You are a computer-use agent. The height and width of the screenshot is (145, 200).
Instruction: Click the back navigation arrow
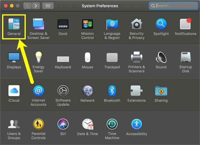point(27,6)
